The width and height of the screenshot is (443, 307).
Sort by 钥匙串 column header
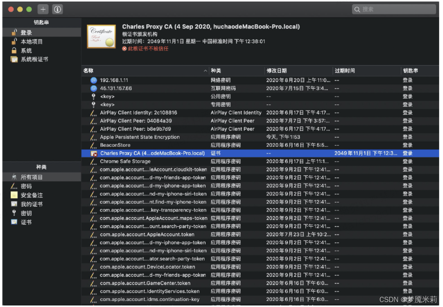tap(420, 71)
